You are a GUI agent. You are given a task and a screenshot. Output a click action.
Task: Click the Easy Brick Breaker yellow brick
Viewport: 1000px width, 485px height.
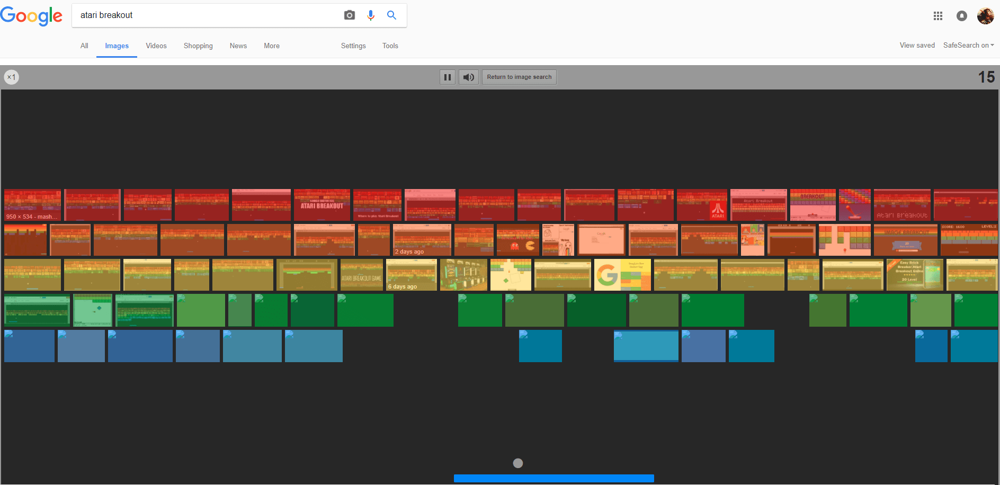coord(915,275)
